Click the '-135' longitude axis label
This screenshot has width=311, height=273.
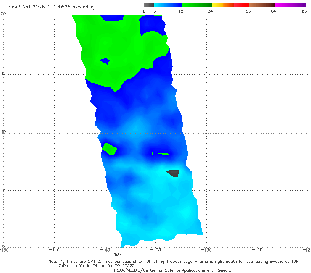(x=155, y=250)
